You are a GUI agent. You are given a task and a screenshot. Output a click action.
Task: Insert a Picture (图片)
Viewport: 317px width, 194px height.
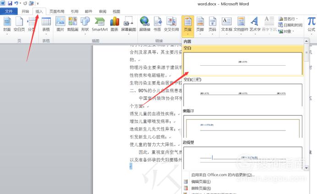tap(60, 24)
